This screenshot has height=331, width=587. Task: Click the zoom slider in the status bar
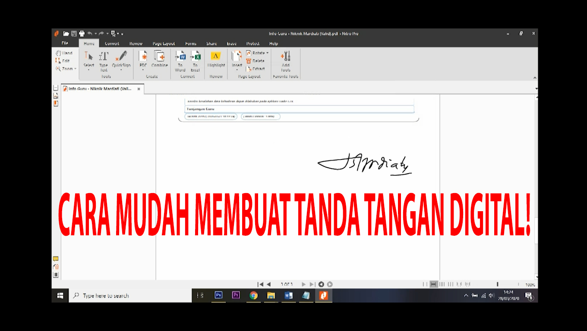pyautogui.click(x=498, y=284)
